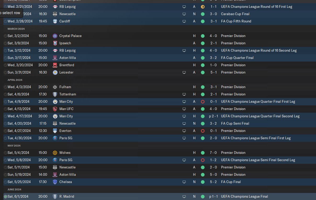This screenshot has height=200, width=316.
Task: Open the Man UFC team name link
Action: tap(66, 109)
